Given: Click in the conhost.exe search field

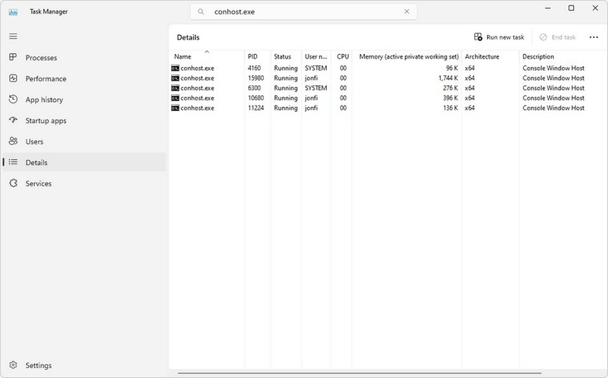Looking at the screenshot, I should pos(303,11).
